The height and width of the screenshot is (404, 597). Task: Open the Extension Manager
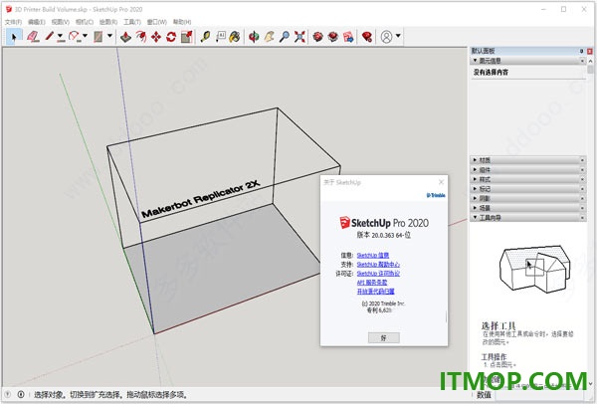coord(366,37)
